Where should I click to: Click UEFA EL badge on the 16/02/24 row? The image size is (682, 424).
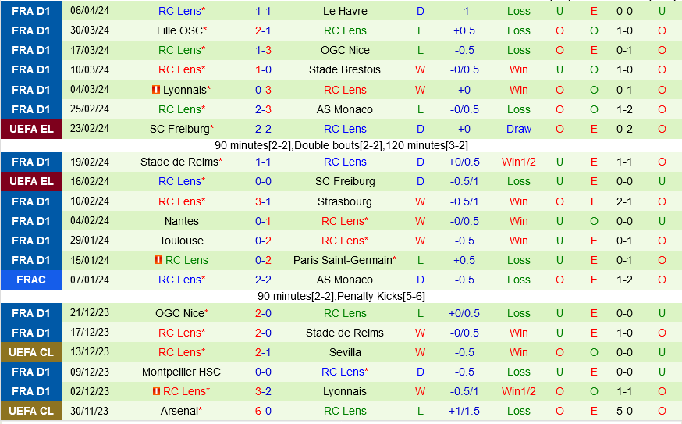pyautogui.click(x=31, y=181)
